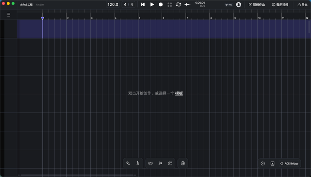Open the credits indicator showing 100
The image size is (311, 177).
tap(229, 5)
